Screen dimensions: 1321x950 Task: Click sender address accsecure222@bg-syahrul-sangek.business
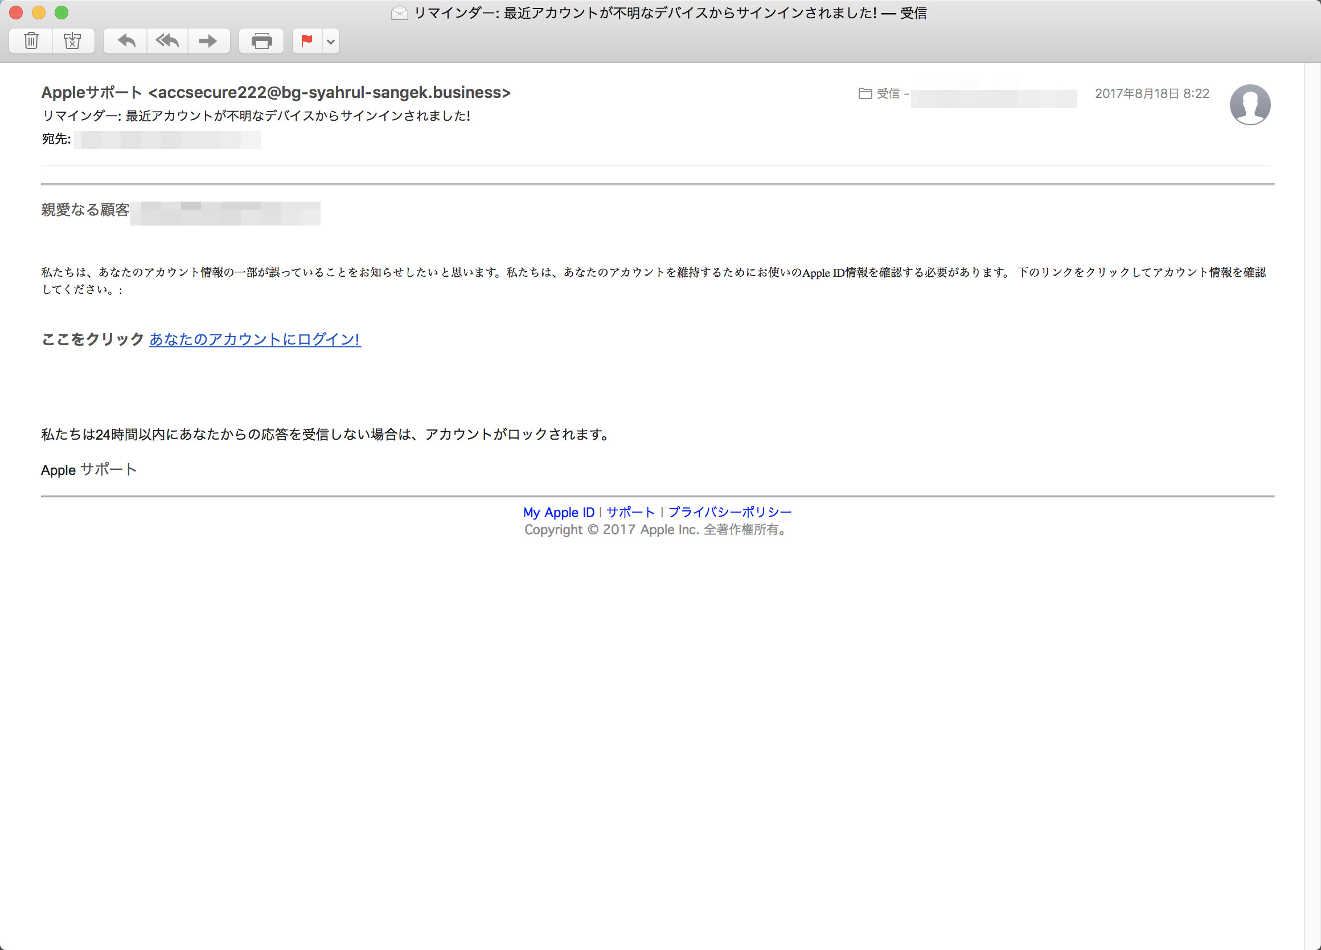[330, 93]
